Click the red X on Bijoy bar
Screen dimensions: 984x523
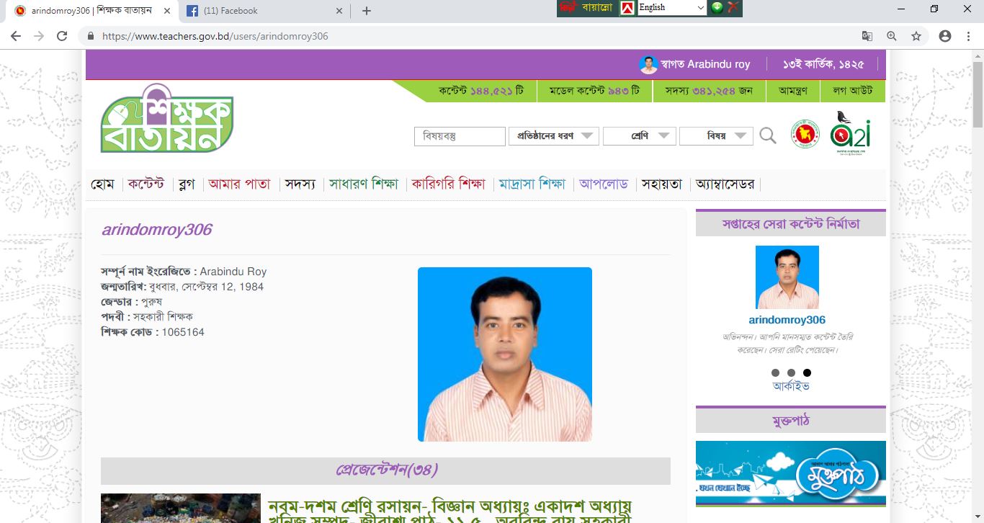[733, 8]
